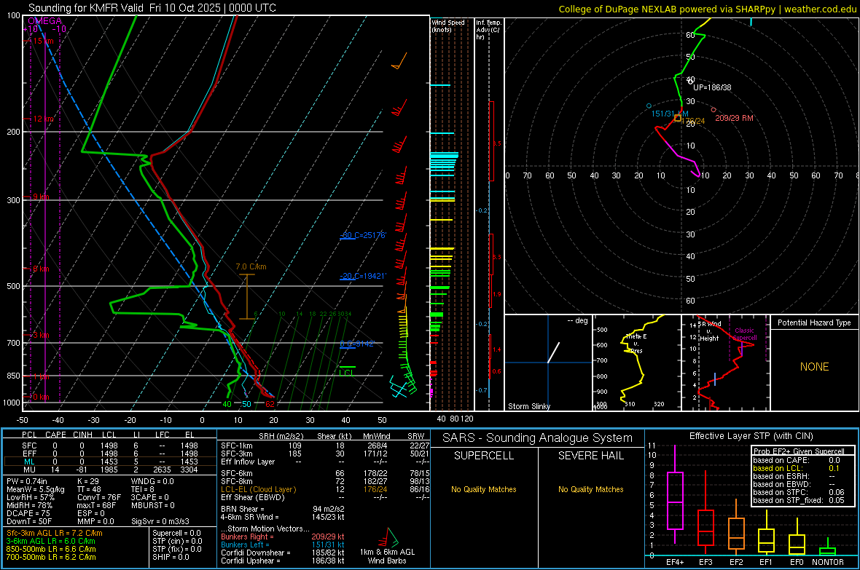Click the SFC-1km shear row
Viewport: 860px width, 570px height.
click(325, 446)
